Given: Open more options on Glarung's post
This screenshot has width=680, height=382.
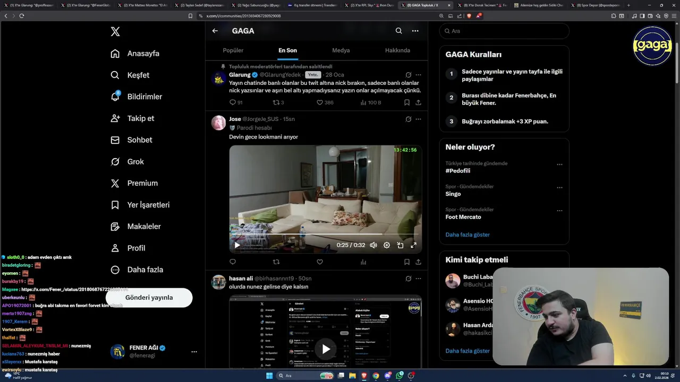Looking at the screenshot, I should pyautogui.click(x=418, y=75).
